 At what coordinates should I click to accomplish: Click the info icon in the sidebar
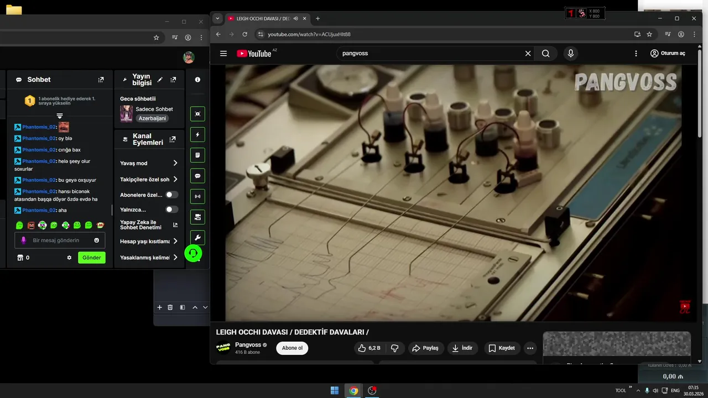click(x=197, y=80)
